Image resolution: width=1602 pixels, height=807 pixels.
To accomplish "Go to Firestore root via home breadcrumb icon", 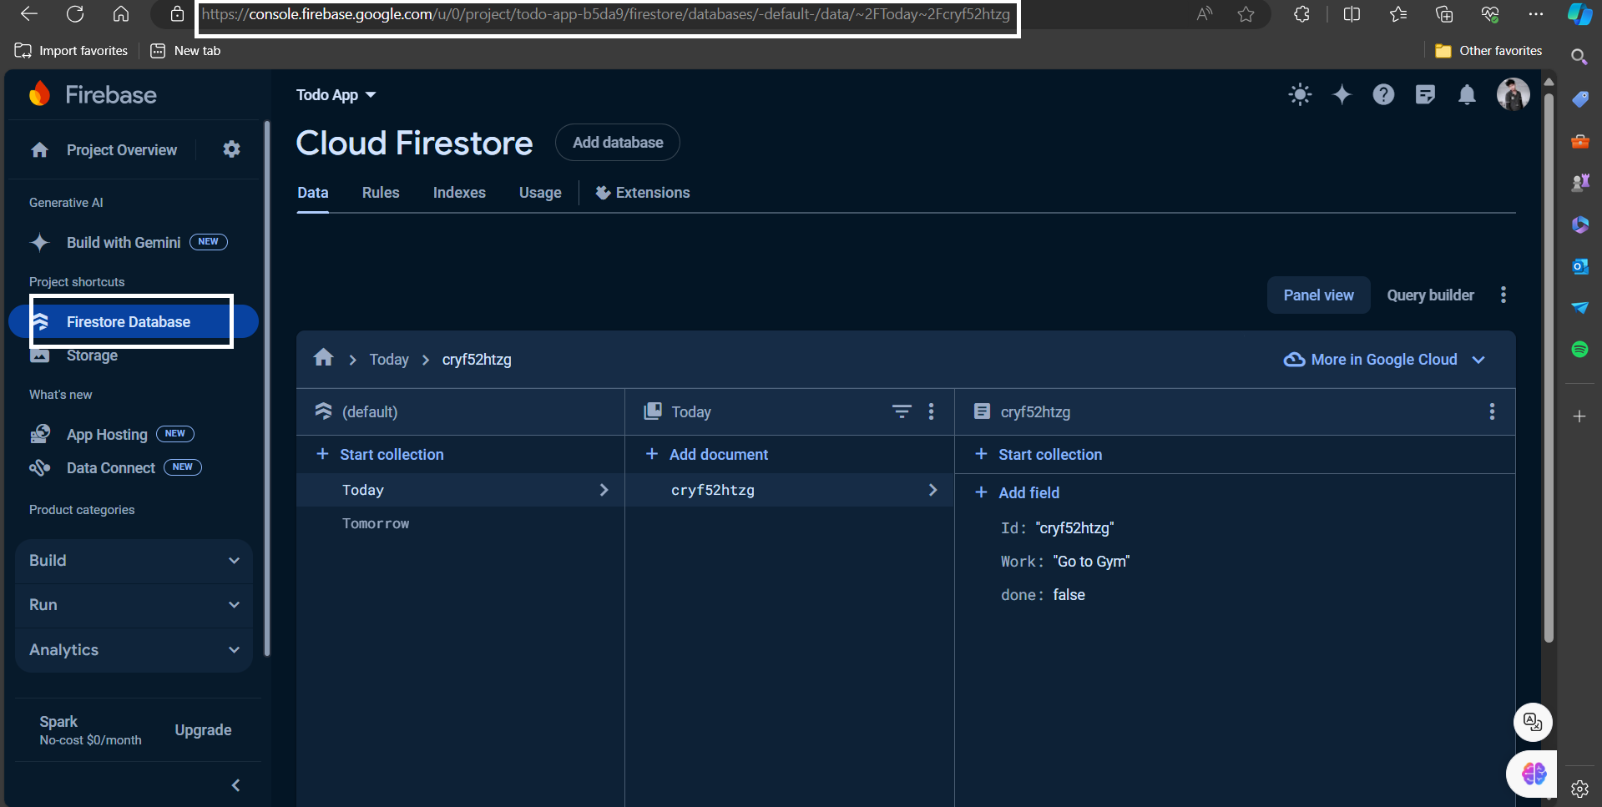I will [x=324, y=358].
